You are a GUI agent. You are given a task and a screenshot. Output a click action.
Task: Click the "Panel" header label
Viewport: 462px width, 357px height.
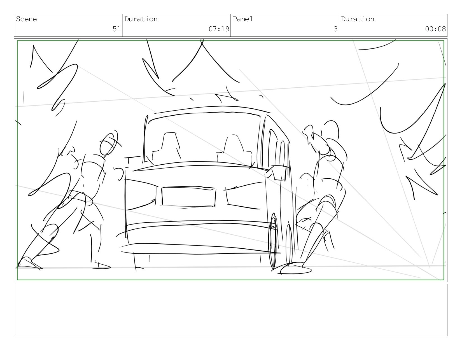243,19
